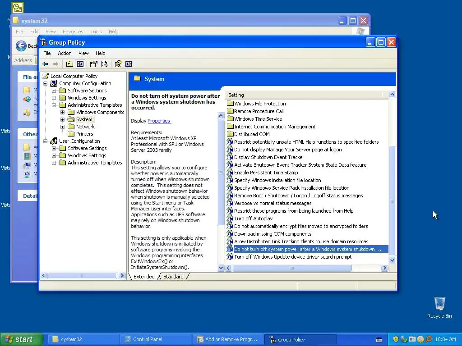This screenshot has width=462, height=346.
Task: Click the scroll down arrow of description pane
Action: [x=221, y=268]
